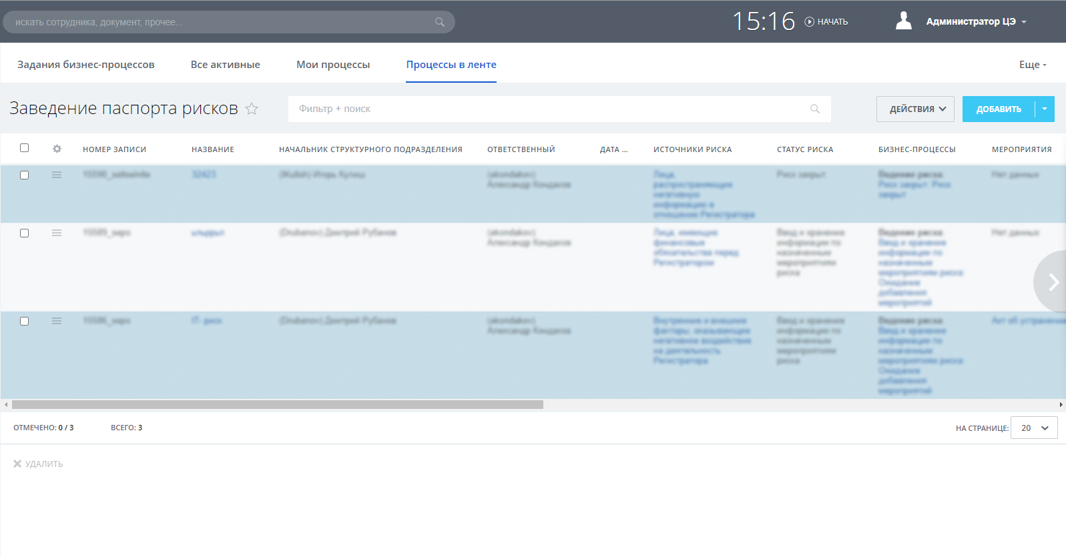Open grid settings with the gear icon
Image resolution: width=1066 pixels, height=557 pixels.
57,149
